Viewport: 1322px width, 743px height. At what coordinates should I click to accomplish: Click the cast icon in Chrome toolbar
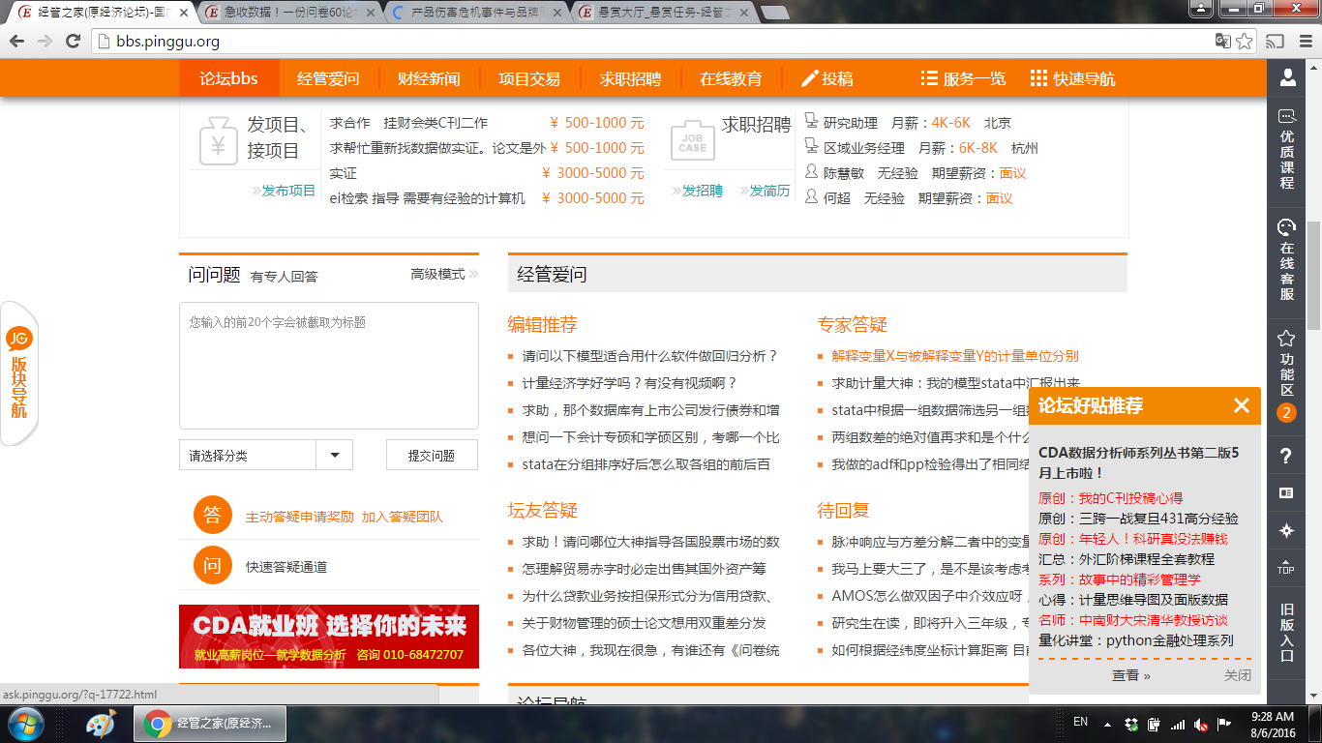(1276, 42)
